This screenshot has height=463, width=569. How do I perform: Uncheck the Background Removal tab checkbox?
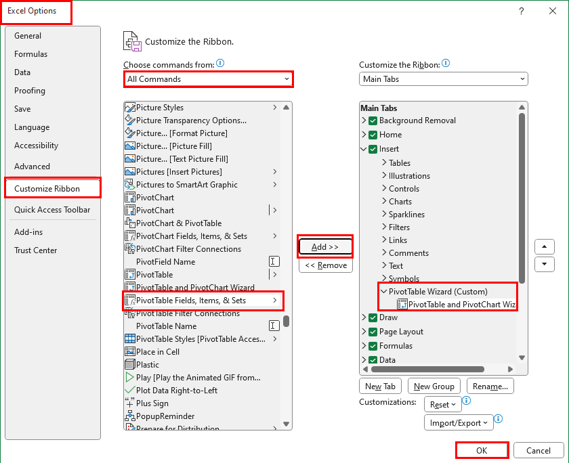pos(373,120)
